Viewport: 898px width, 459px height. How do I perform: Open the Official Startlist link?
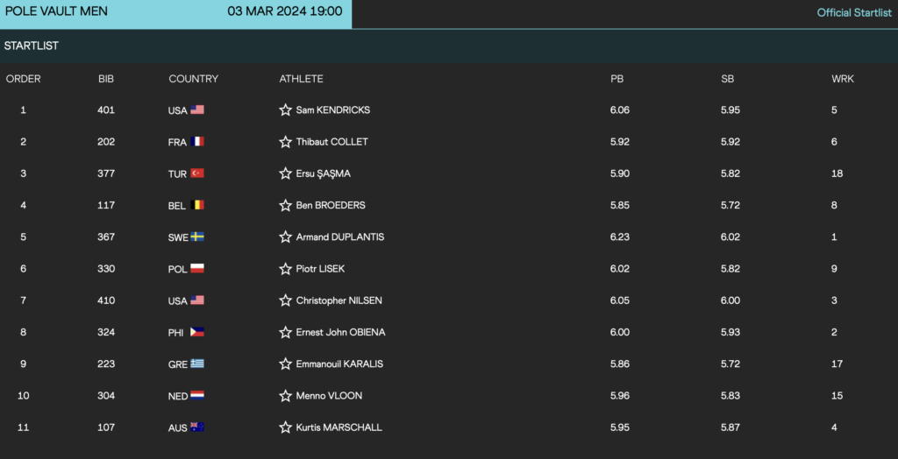click(854, 12)
